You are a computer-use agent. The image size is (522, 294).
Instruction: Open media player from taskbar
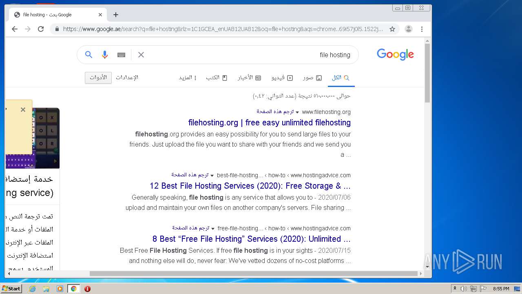click(60, 289)
